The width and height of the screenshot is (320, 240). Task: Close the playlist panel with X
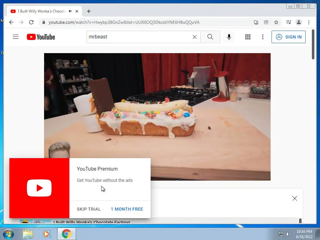(x=294, y=198)
